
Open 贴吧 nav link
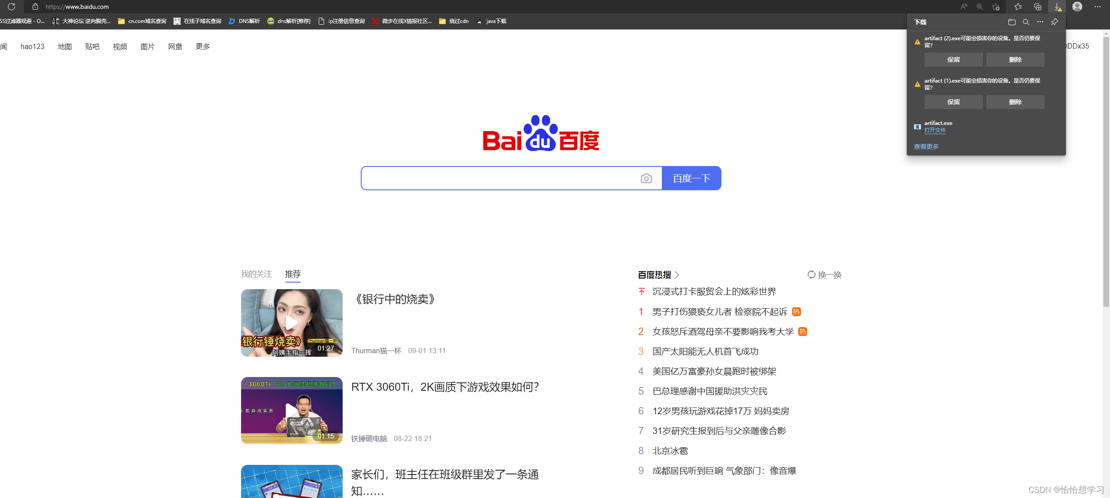click(92, 46)
